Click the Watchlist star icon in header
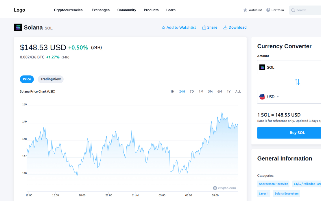The image size is (321, 201). (x=245, y=10)
